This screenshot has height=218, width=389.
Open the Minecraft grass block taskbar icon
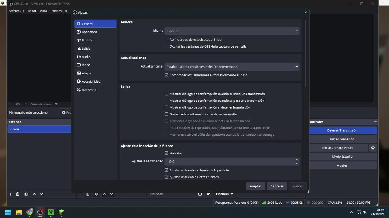coord(61,212)
